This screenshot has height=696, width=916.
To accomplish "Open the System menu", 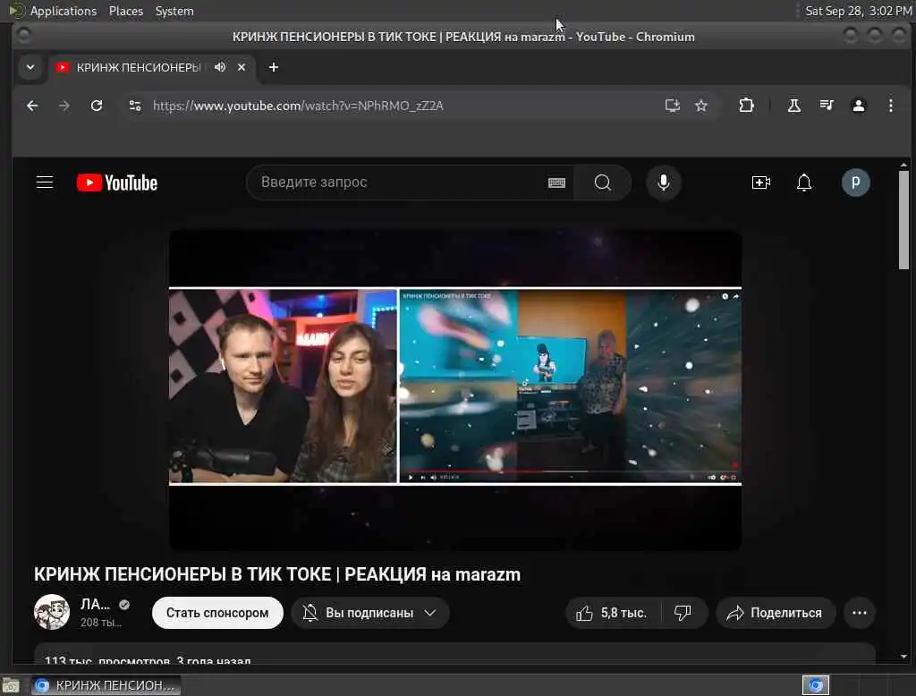I will 174,11.
